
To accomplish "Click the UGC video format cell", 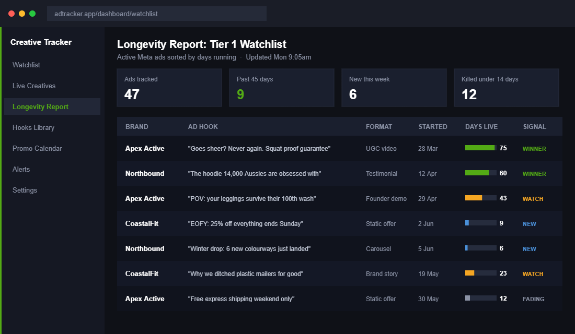I will coord(381,149).
